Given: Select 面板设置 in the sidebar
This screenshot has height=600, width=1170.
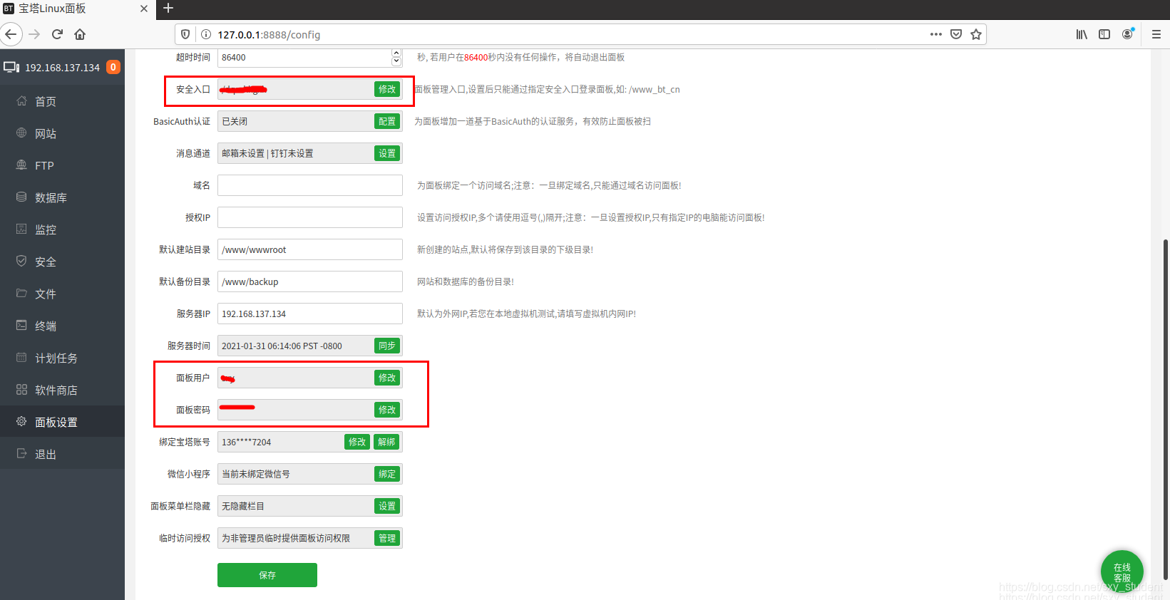Looking at the screenshot, I should click(62, 422).
